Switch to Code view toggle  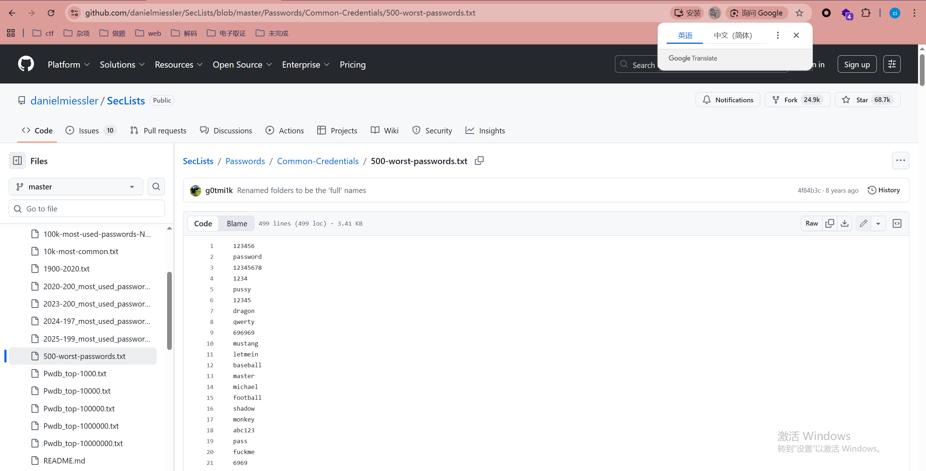203,223
